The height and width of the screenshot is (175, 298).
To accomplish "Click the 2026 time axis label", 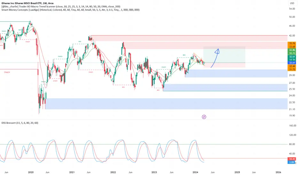I will tap(278, 172).
